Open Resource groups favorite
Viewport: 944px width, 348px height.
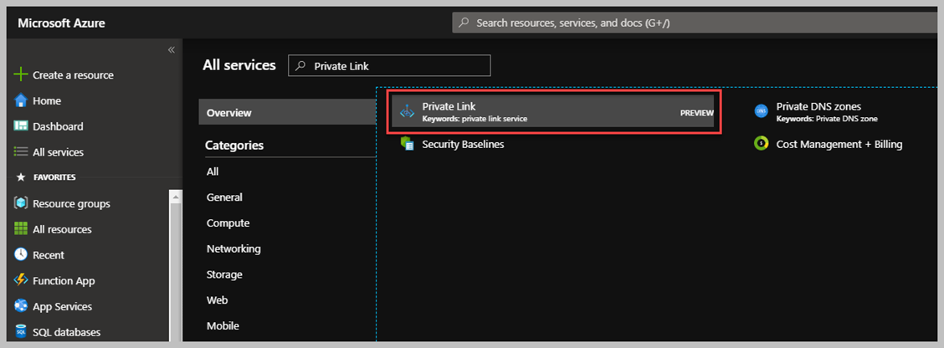[71, 203]
